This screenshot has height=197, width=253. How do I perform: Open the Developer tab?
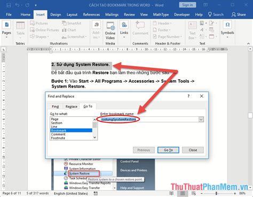pos(182,14)
